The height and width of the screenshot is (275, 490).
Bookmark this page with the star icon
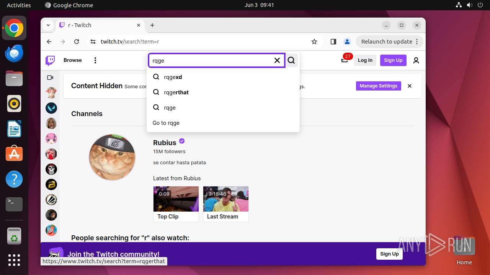pyautogui.click(x=314, y=42)
